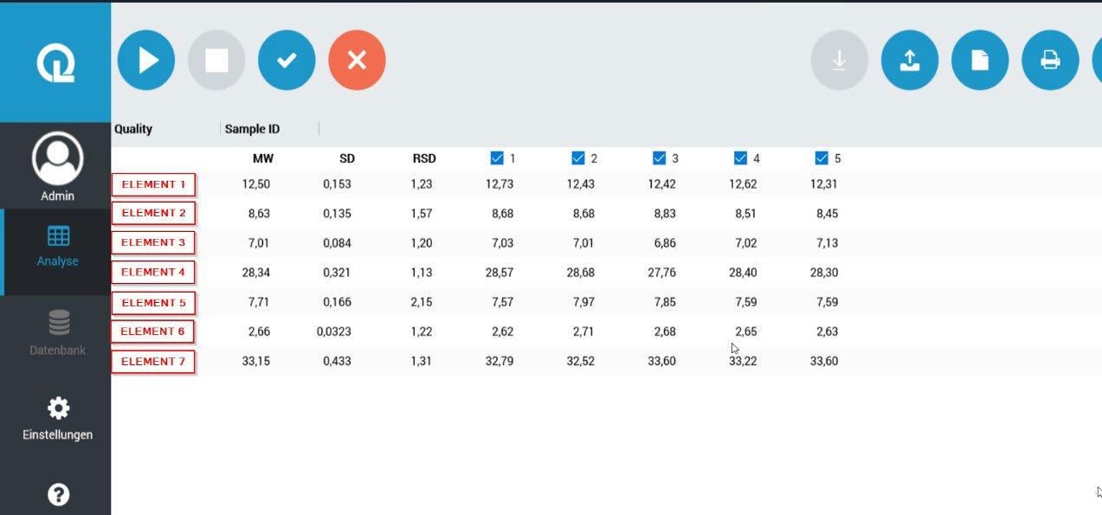This screenshot has height=515, width=1102.
Task: Click RSD value 1,57
Action: click(x=422, y=214)
